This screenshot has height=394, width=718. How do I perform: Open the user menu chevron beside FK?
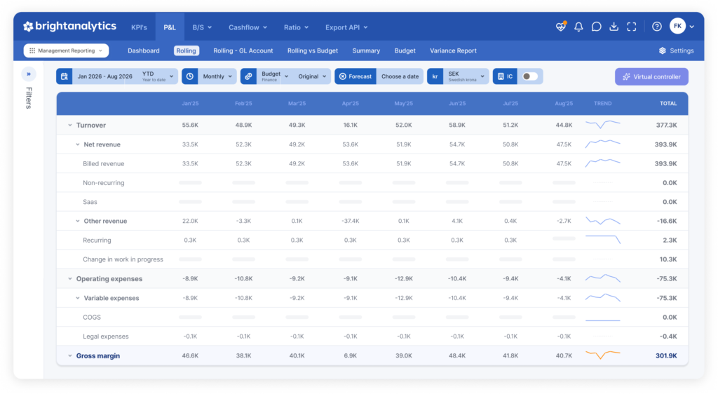coord(692,27)
